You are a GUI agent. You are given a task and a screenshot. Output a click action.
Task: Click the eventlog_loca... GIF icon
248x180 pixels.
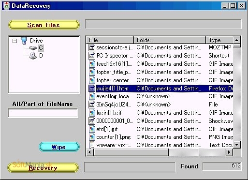(x=92, y=96)
